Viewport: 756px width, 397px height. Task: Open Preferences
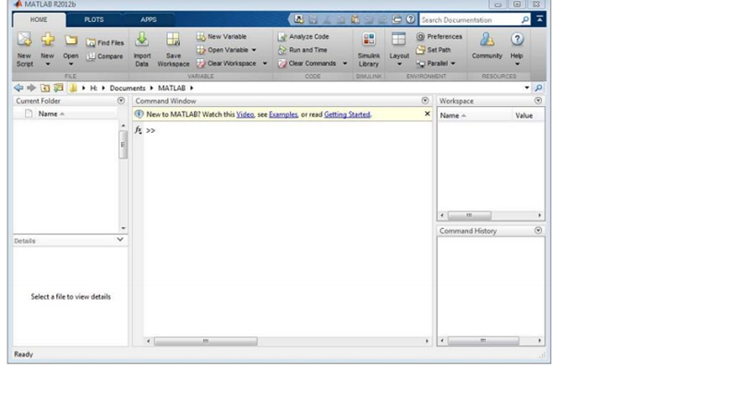point(438,37)
